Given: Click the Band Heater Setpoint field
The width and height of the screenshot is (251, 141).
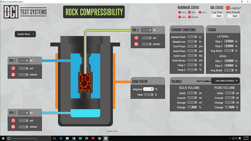Looking at the screenshot, I should 148,89.
